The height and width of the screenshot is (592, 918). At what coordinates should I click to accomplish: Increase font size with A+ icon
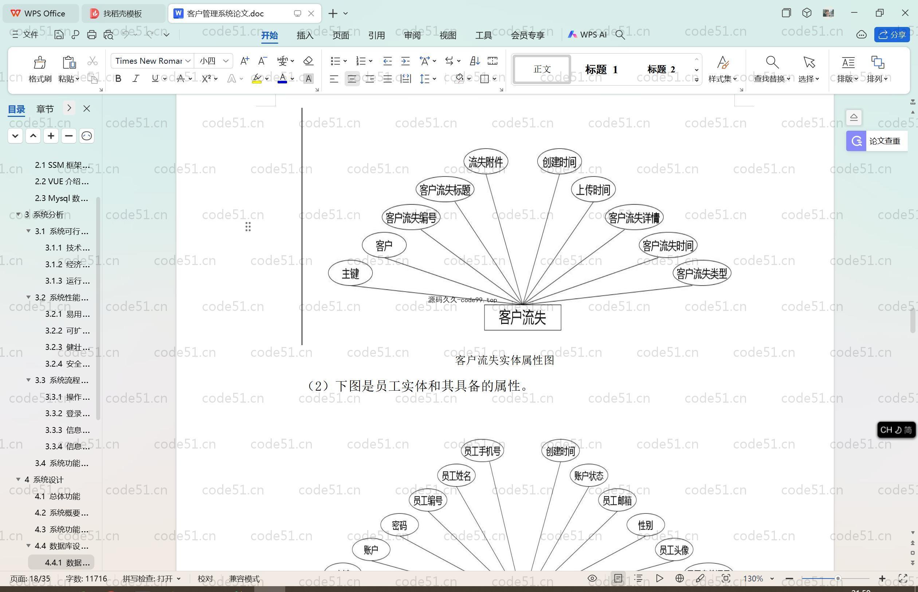tap(244, 61)
